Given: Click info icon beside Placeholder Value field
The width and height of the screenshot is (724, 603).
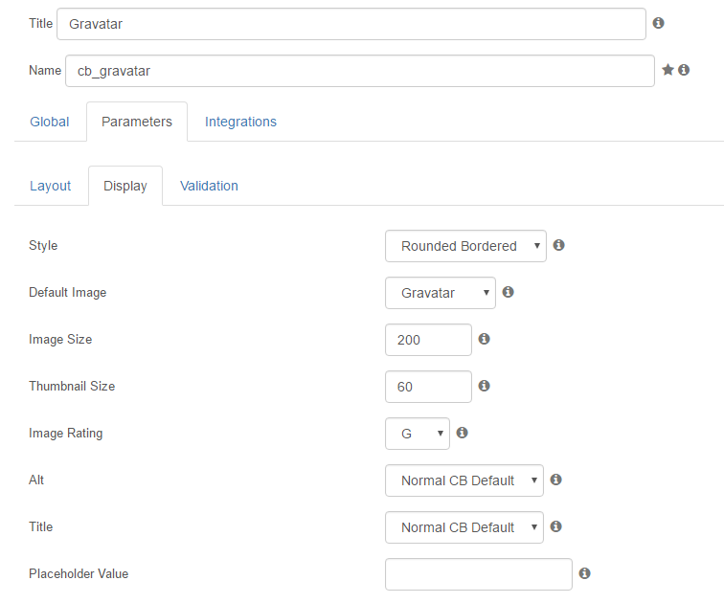Looking at the screenshot, I should (584, 573).
